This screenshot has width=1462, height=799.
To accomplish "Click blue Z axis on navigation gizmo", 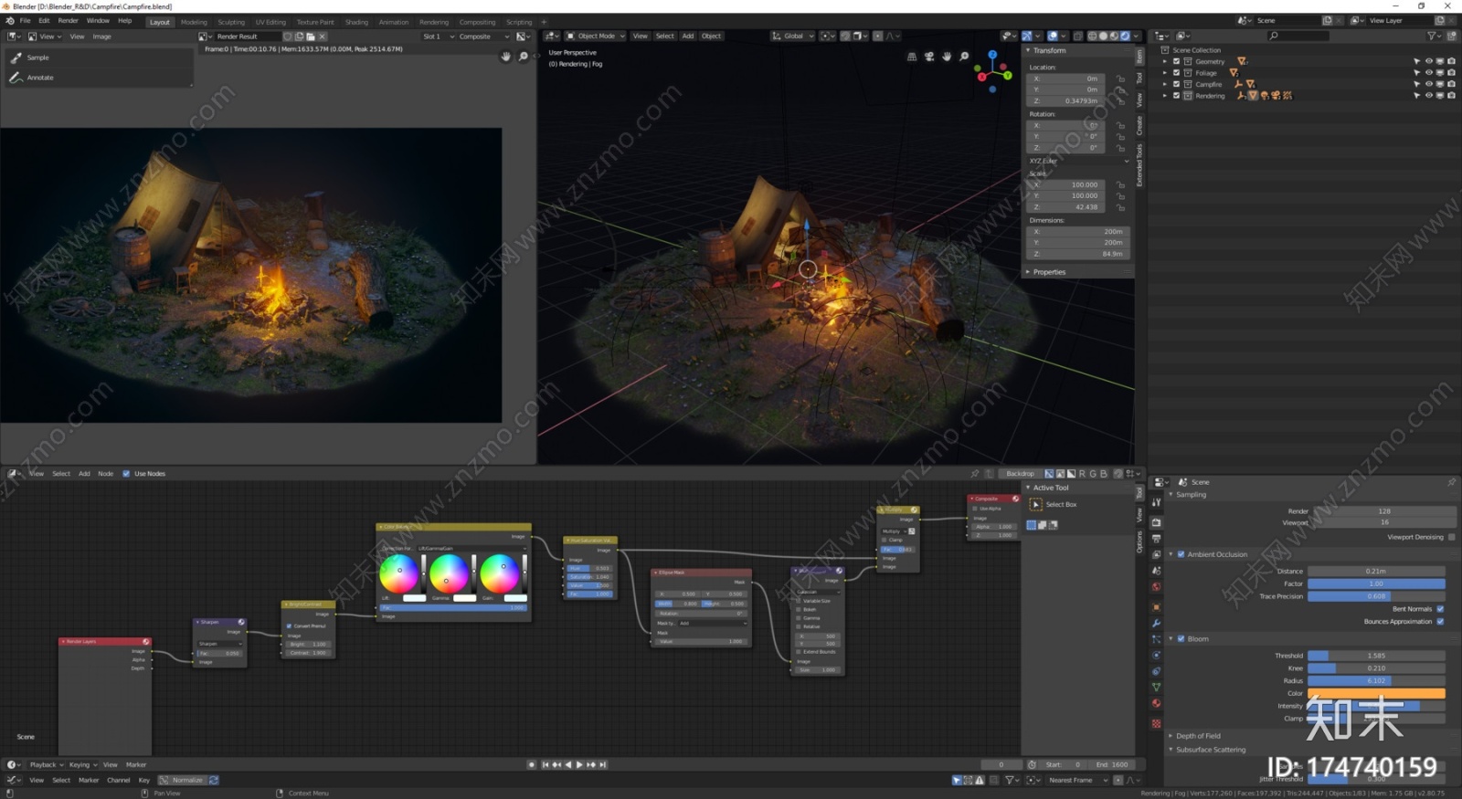I will [992, 55].
